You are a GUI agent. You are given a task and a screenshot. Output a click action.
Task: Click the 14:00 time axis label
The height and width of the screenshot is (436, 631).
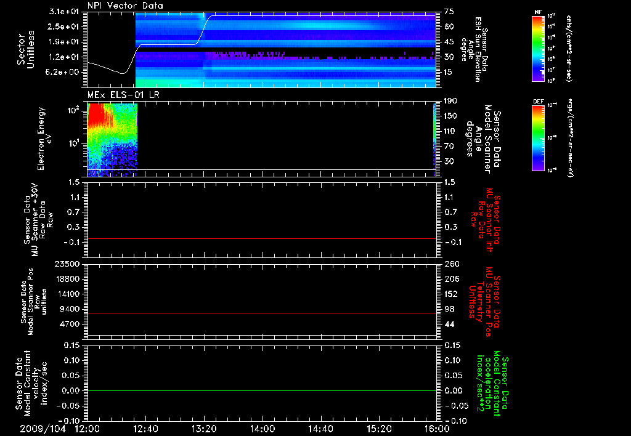coord(263,429)
